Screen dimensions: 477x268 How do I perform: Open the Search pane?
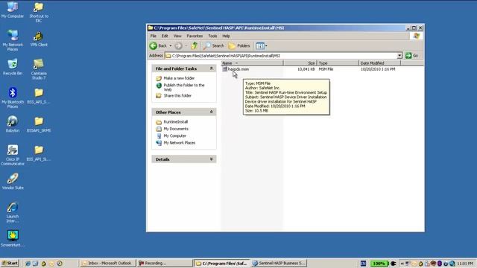(x=214, y=46)
